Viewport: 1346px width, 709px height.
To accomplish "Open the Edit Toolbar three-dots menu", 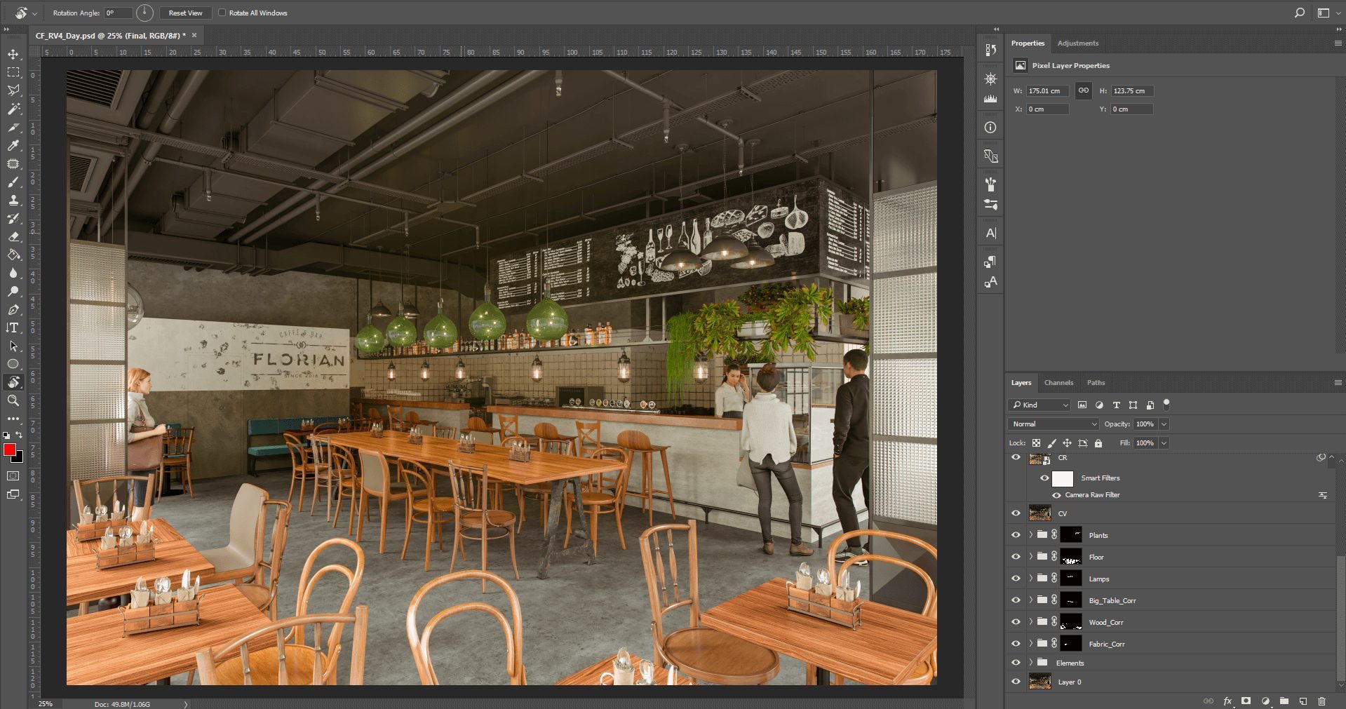I will (x=13, y=419).
